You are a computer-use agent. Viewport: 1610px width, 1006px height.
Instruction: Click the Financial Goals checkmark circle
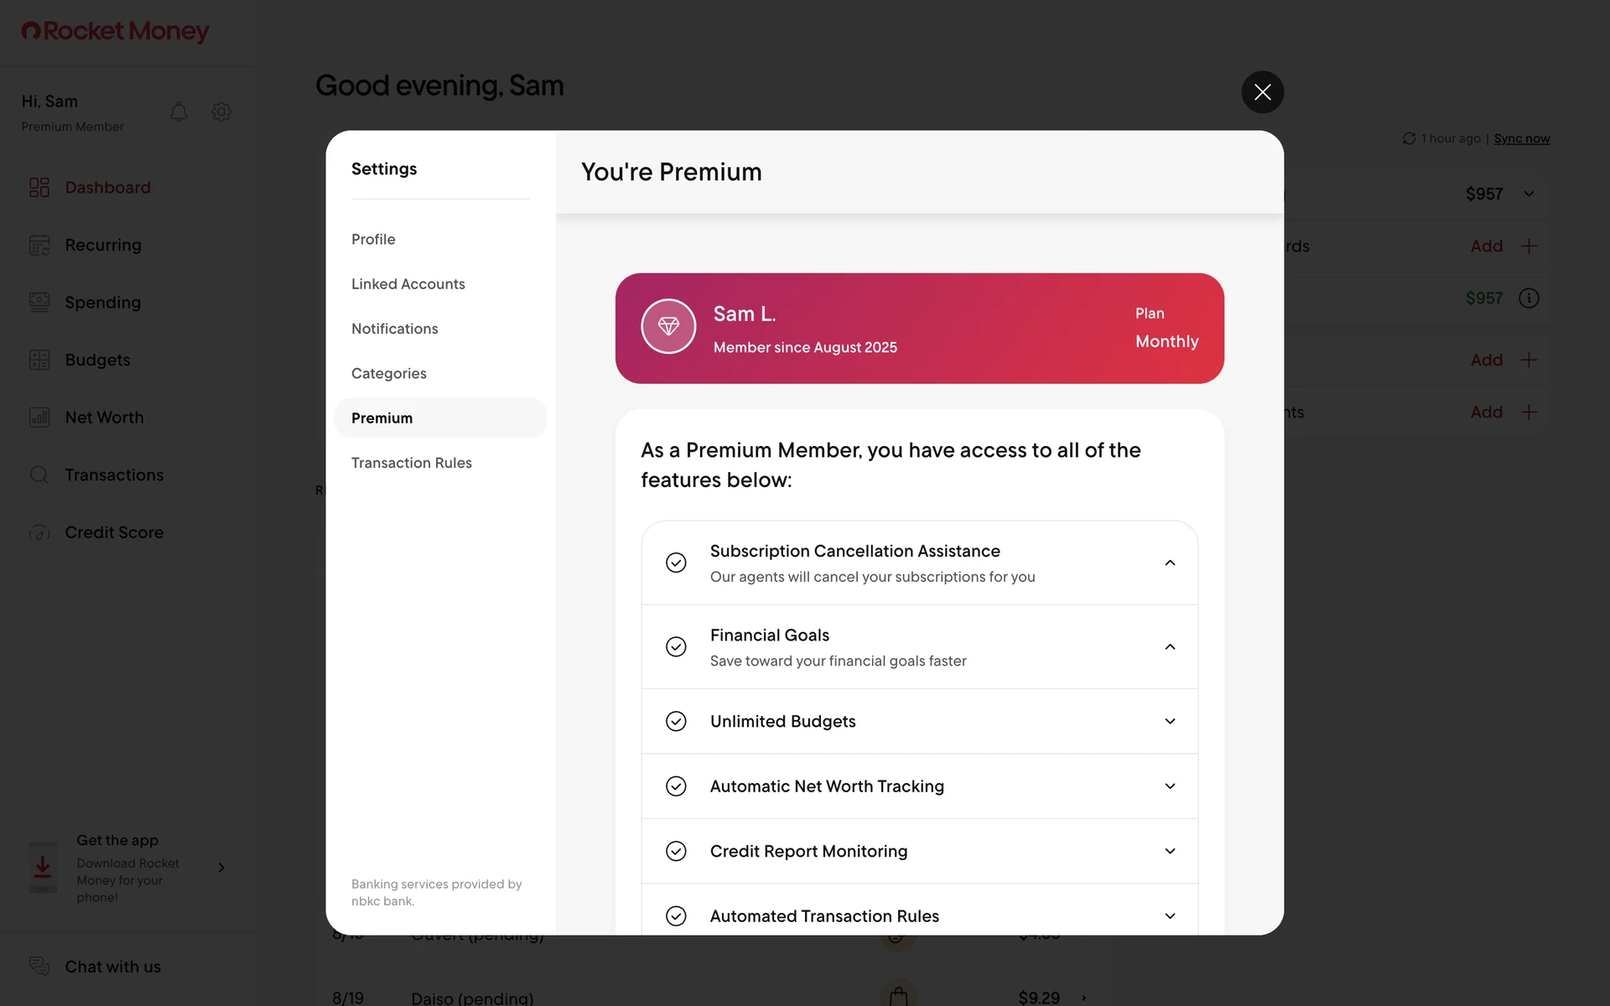click(x=676, y=646)
